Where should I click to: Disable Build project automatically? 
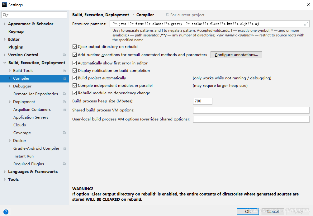click(75, 78)
